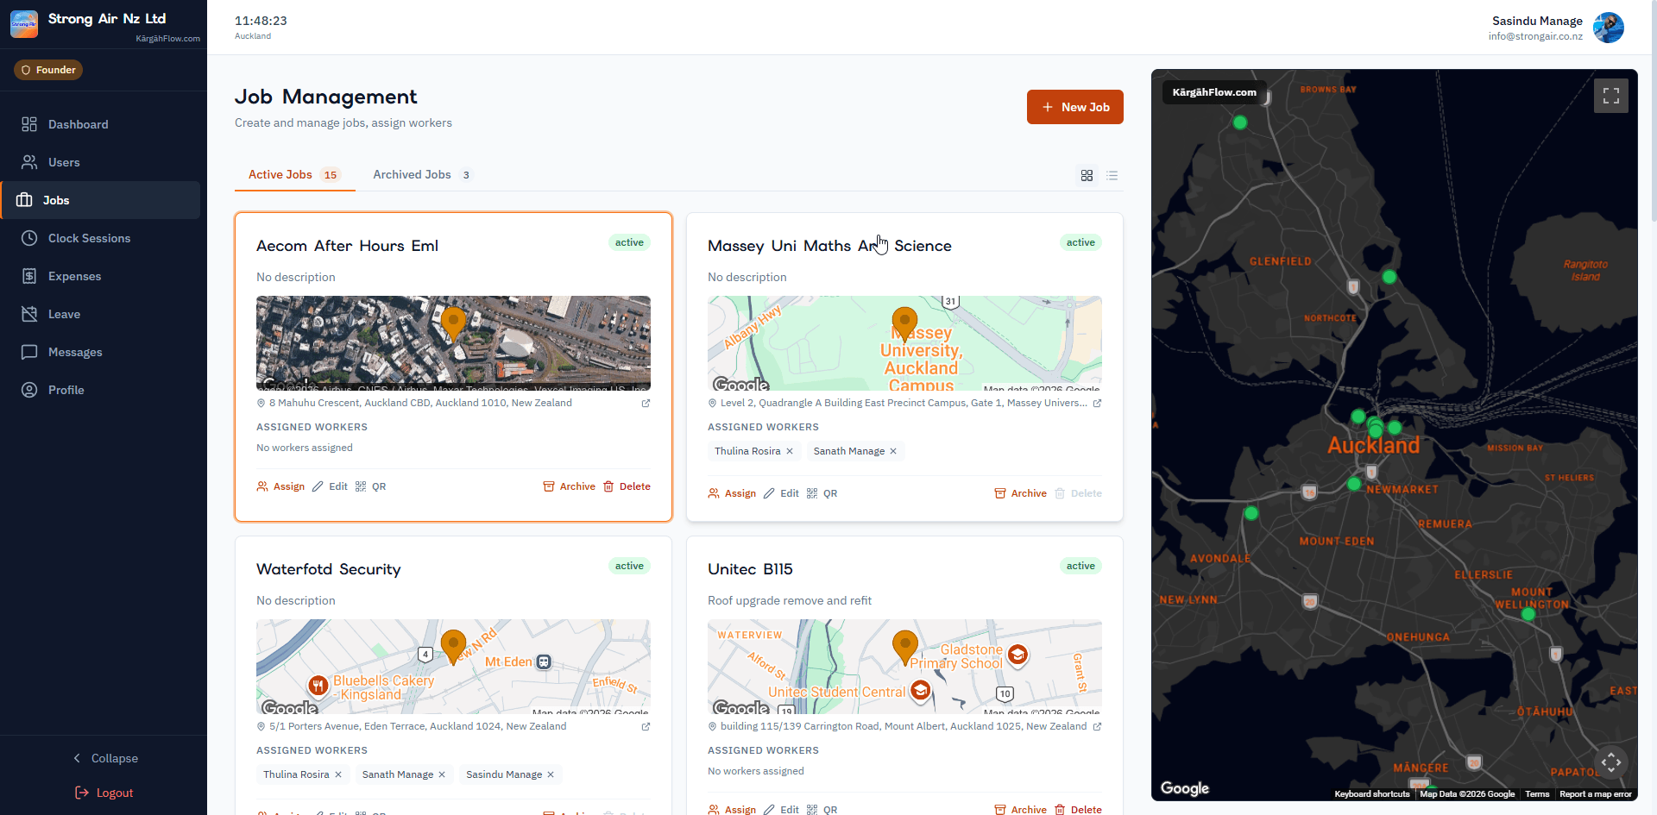Edit the Unitec B115 job
The width and height of the screenshot is (1657, 815).
[781, 810]
